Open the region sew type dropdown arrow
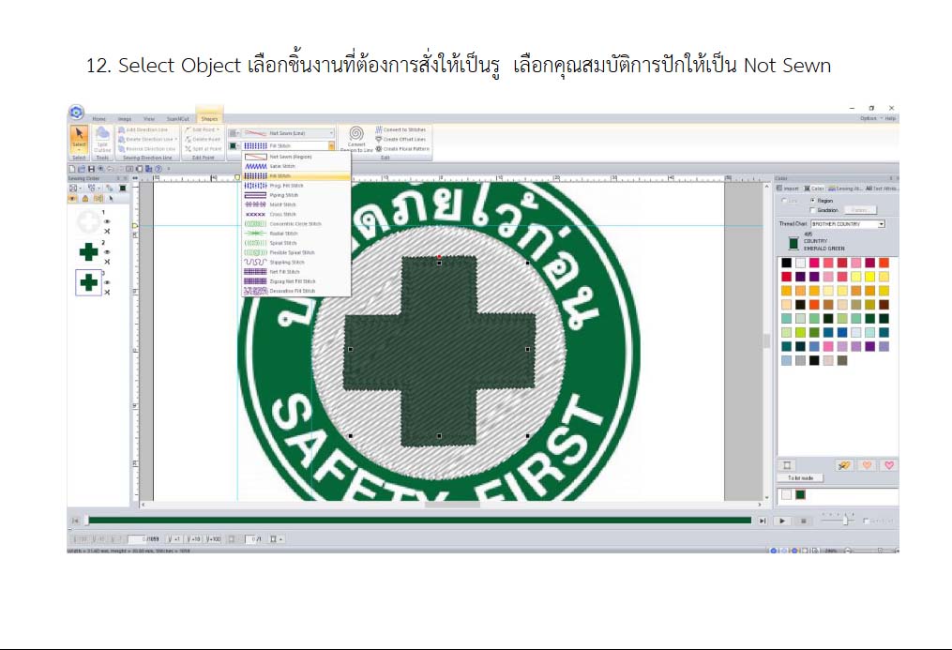952x650 pixels. 331,145
